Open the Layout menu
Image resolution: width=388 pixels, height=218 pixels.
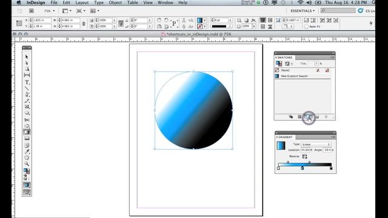point(82,2)
